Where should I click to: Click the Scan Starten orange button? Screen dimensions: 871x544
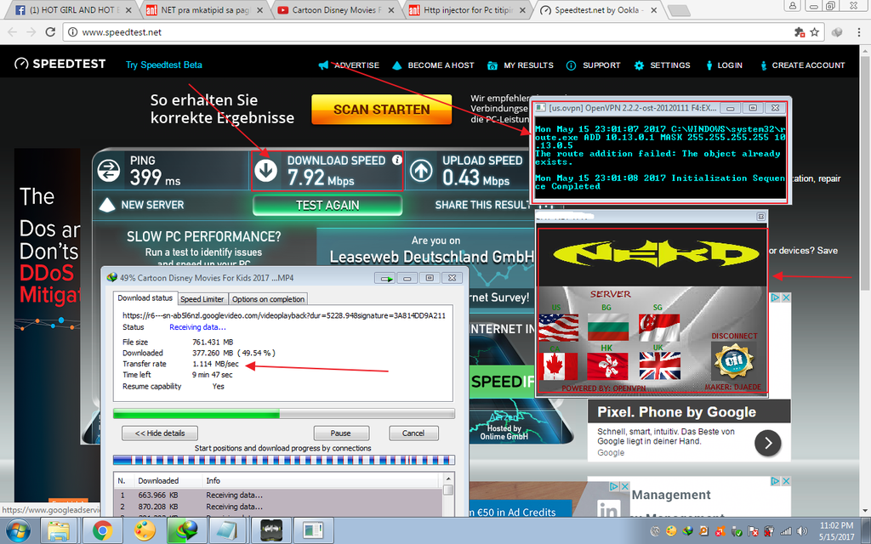point(381,110)
